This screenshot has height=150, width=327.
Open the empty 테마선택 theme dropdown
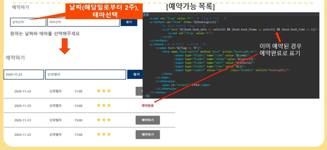(83, 22)
